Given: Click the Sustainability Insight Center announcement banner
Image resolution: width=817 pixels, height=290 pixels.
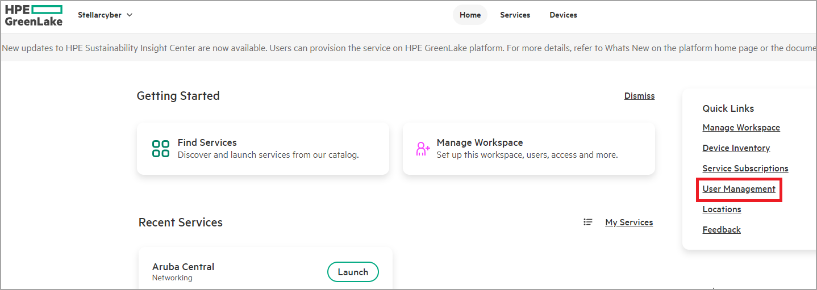Looking at the screenshot, I should (x=408, y=48).
